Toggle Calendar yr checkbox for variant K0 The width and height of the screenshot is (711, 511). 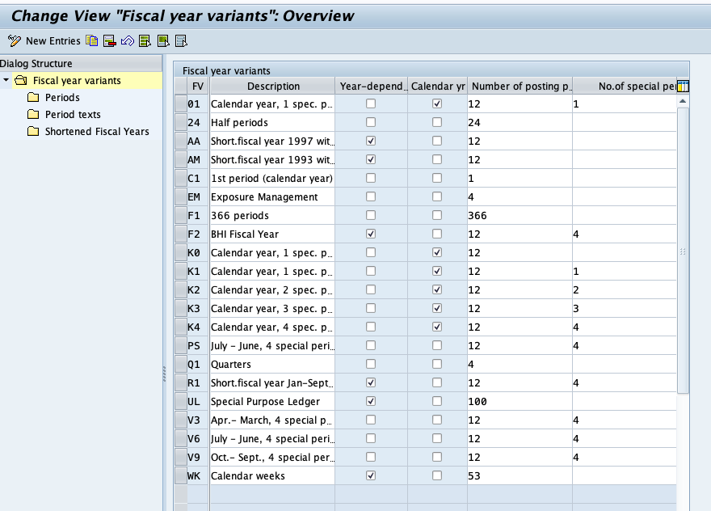436,252
